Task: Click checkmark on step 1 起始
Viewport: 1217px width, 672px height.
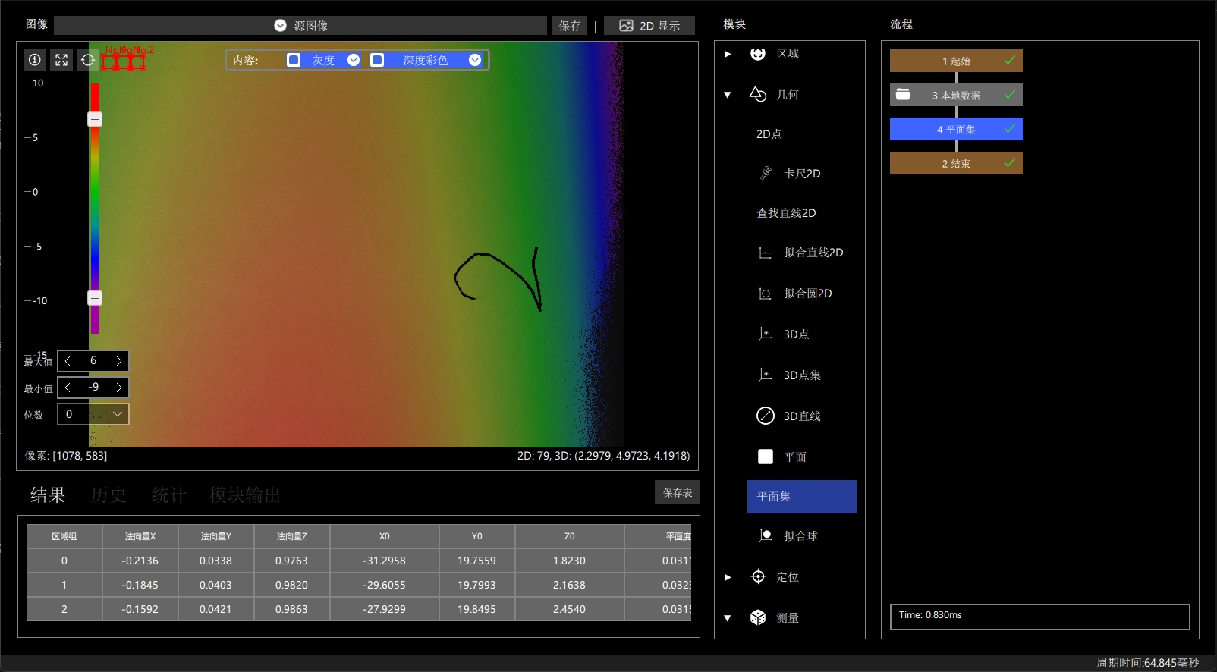Action: pyautogui.click(x=1010, y=60)
